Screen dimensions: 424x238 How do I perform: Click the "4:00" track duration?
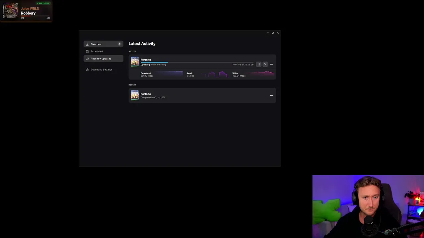pyautogui.click(x=48, y=18)
